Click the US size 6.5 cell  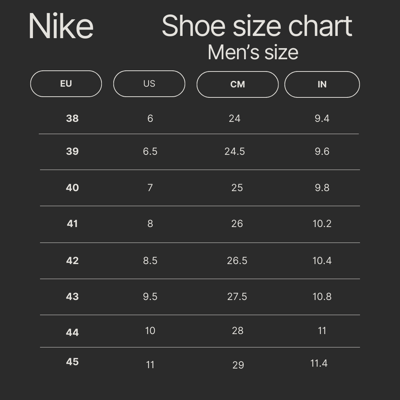click(150, 151)
